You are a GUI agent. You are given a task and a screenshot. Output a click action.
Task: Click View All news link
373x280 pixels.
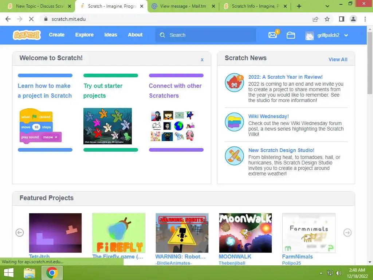point(338,59)
